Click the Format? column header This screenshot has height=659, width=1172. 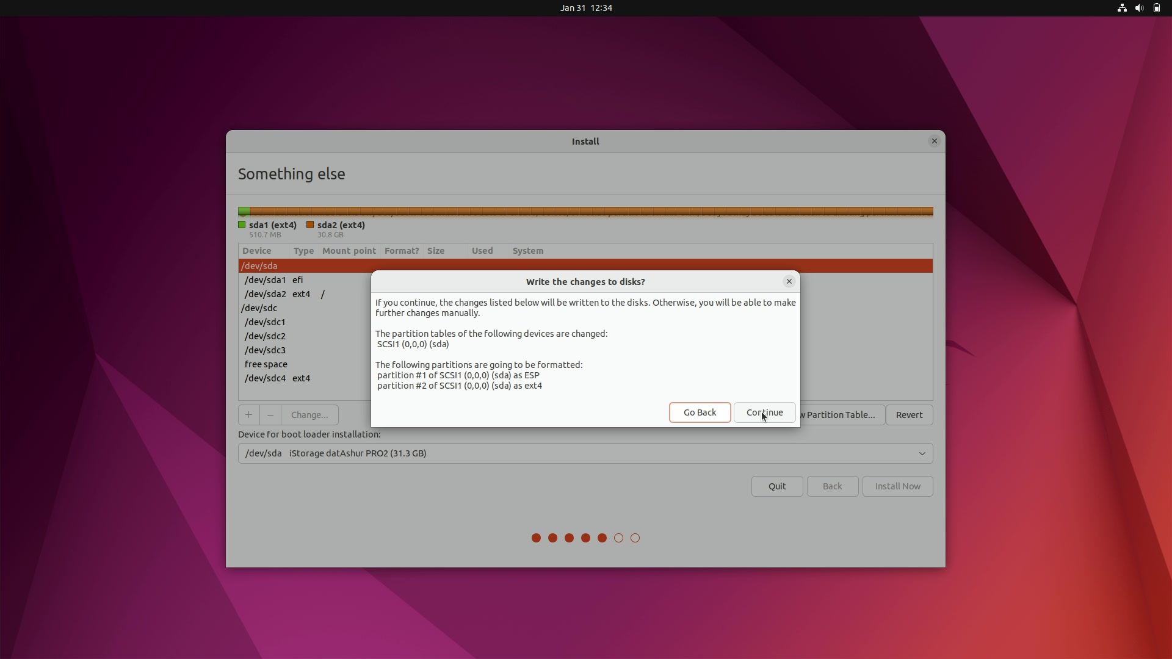(402, 251)
